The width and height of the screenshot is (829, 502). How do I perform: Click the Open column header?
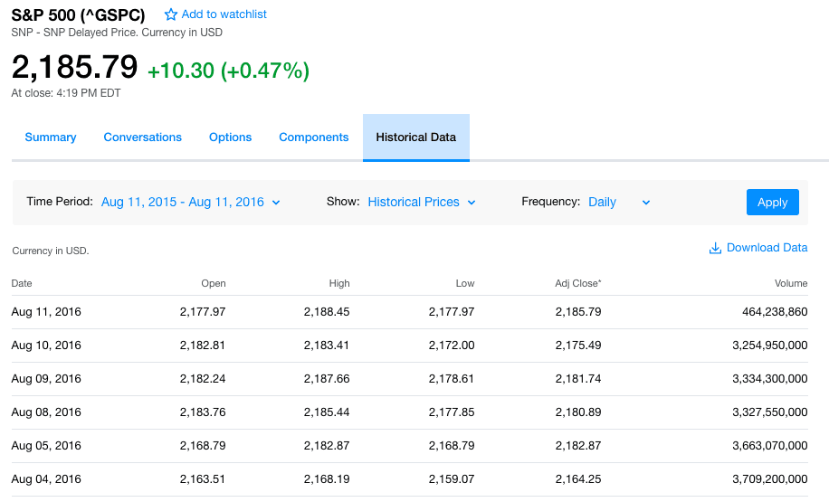tap(214, 283)
